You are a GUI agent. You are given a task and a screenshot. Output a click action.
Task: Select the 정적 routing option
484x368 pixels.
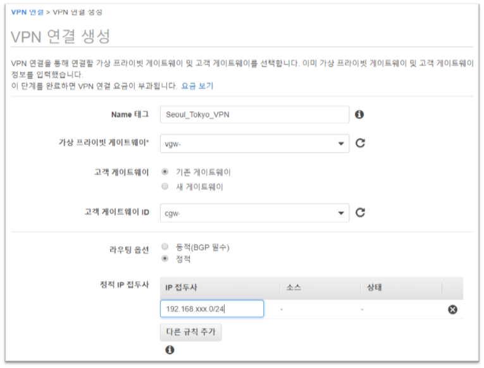click(165, 258)
